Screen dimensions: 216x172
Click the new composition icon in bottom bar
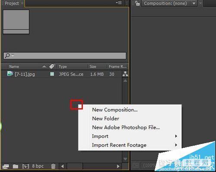point(25,166)
